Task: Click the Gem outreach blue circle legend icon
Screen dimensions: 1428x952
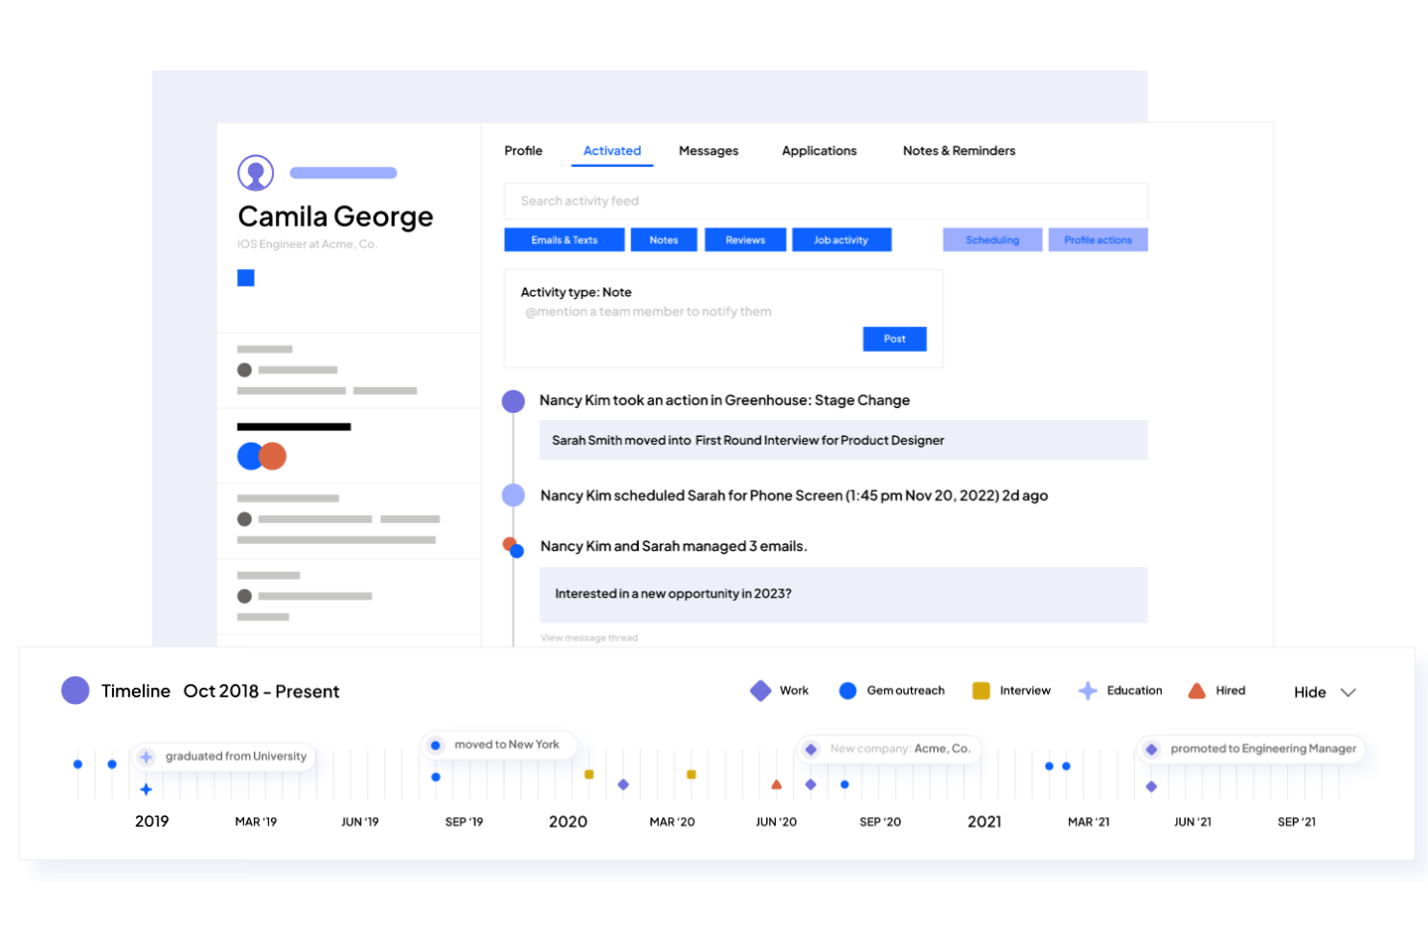Action: 848,691
